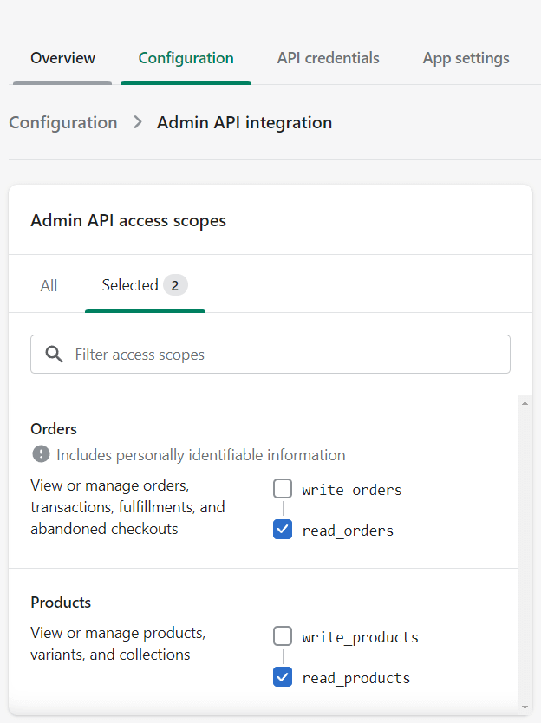The height and width of the screenshot is (723, 541).
Task: Focus the Filter access scopes field
Action: tap(286, 355)
